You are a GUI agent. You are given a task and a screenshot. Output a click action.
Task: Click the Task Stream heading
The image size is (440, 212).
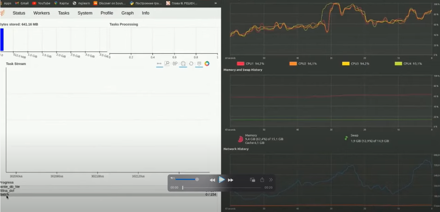[16, 64]
